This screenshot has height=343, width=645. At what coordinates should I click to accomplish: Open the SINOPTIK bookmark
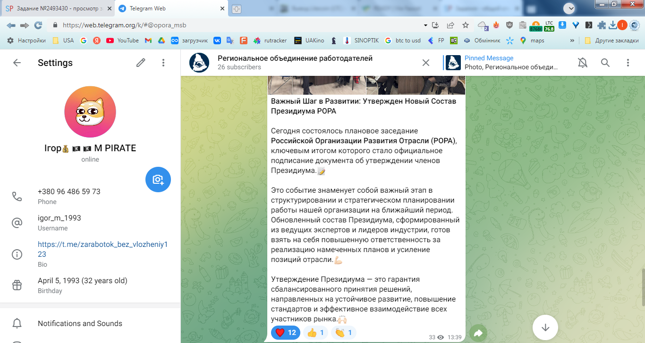361,41
